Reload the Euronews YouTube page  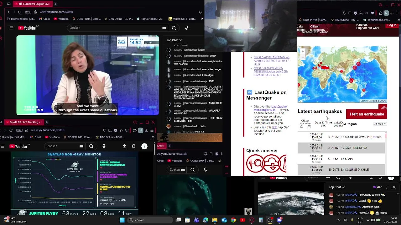coord(19,12)
